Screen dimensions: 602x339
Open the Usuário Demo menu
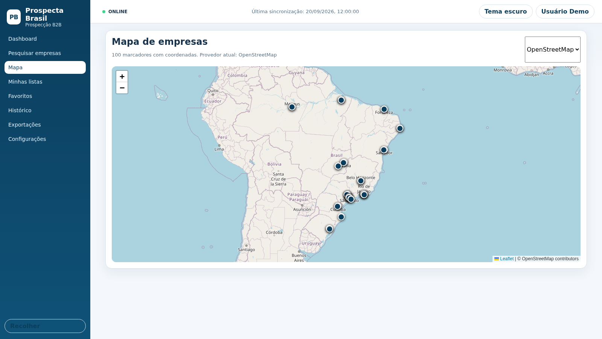[565, 11]
